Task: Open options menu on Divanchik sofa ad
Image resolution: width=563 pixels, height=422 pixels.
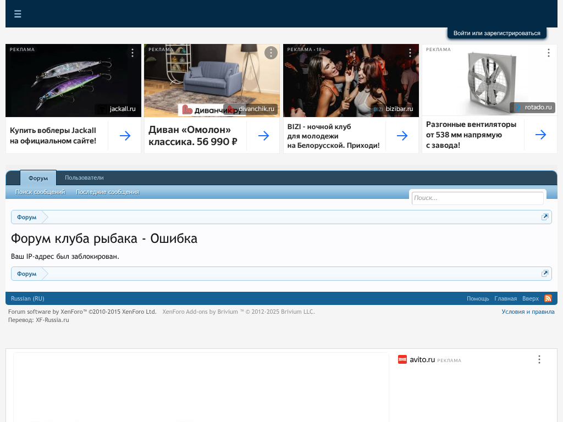Action: pos(271,53)
